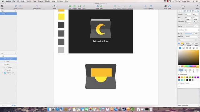Click the Subtract boolean icon

coord(119,6)
